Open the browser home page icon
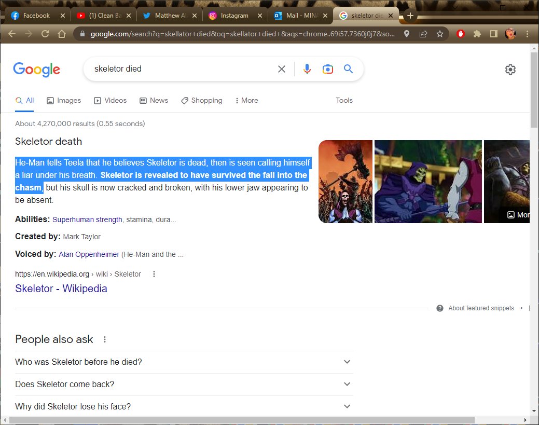 pyautogui.click(x=62, y=34)
